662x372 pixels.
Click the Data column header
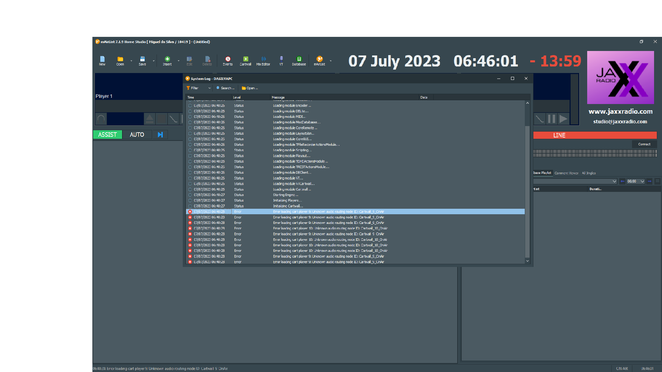tap(426, 97)
